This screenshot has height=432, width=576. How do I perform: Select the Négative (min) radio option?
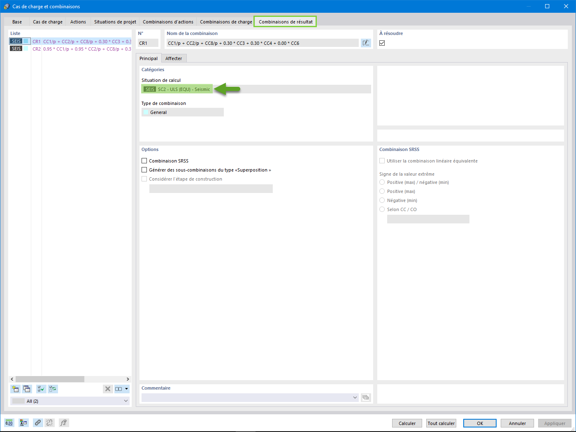pyautogui.click(x=382, y=200)
